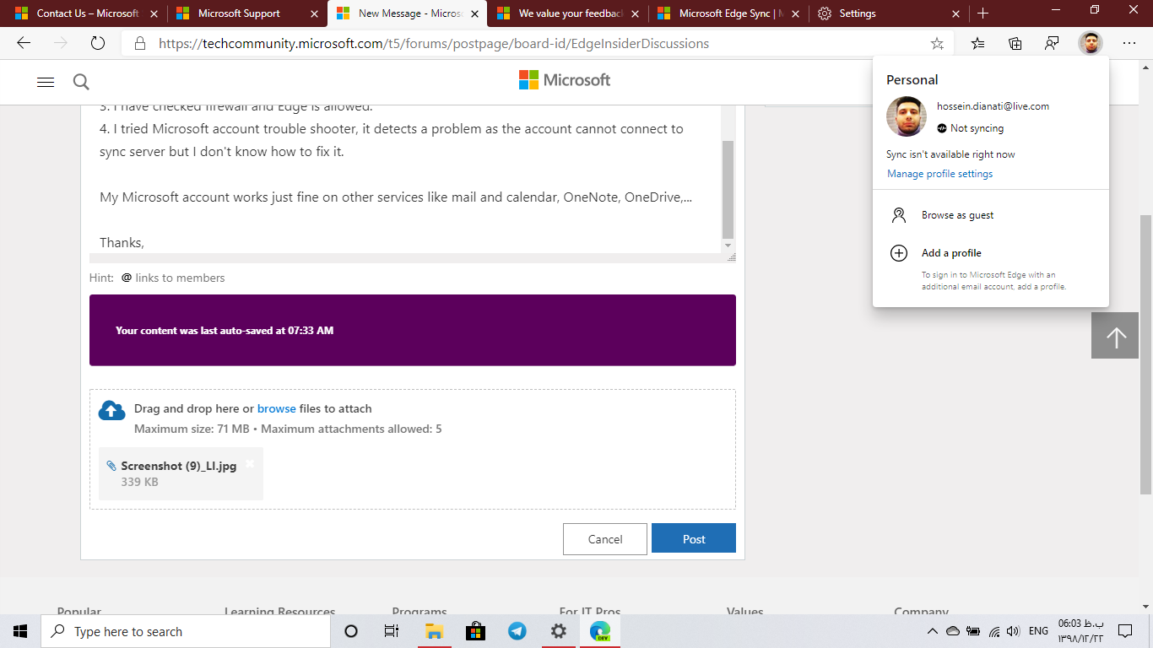Click the profile avatar in the toolbar
The width and height of the screenshot is (1153, 648).
coord(1091,44)
